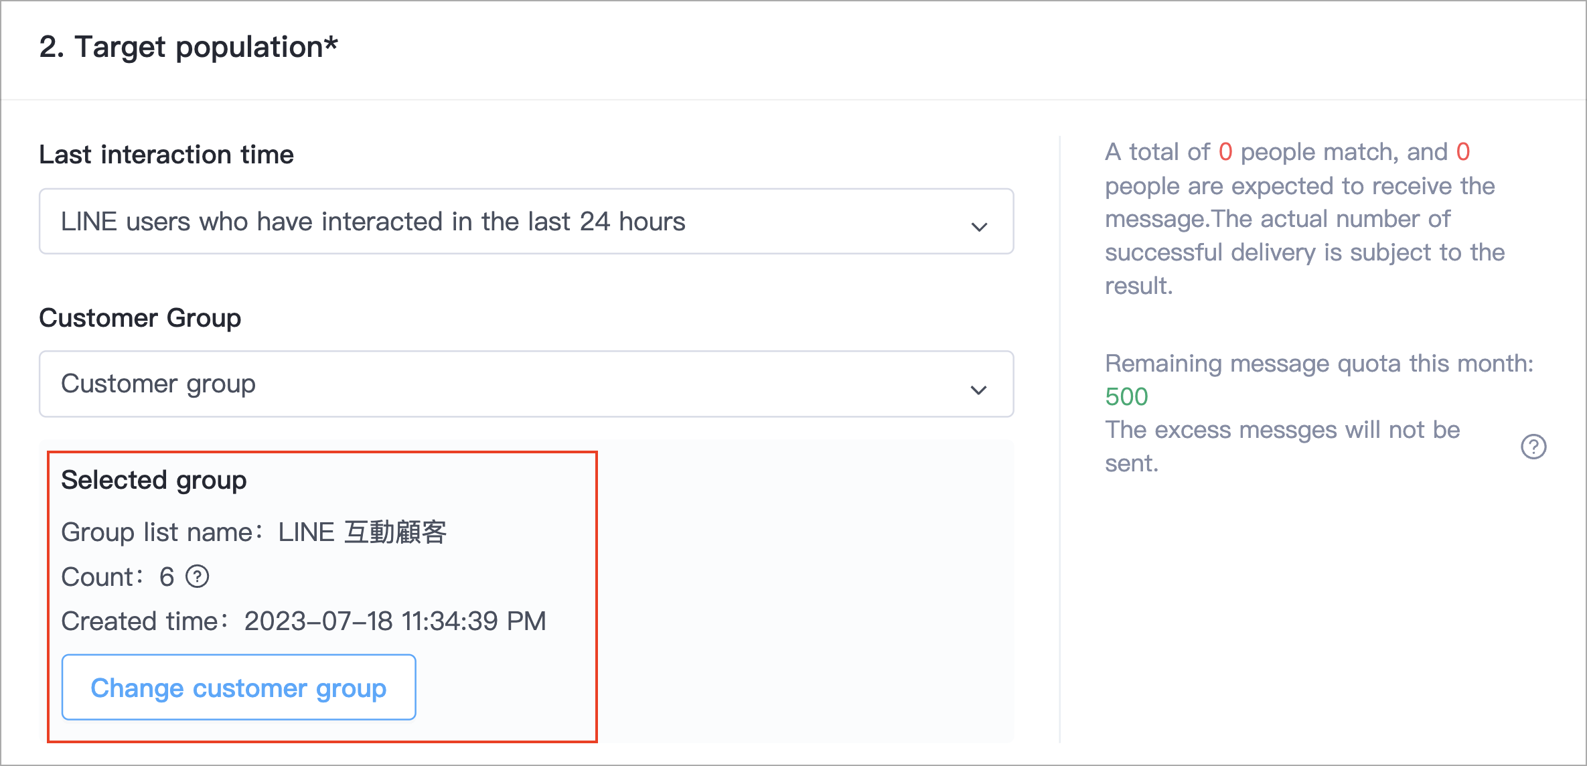The image size is (1587, 766).
Task: Click the Customer Group field label
Action: 140,318
